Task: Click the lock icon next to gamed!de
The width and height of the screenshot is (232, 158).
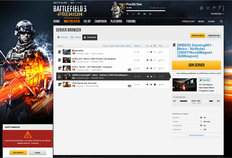Action: point(73,51)
